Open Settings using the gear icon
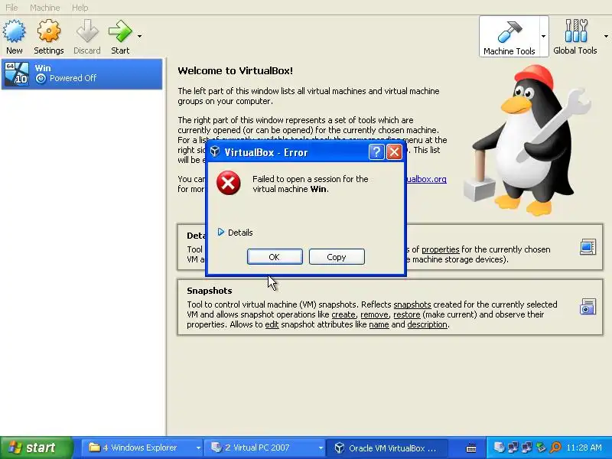The image size is (612, 459). tap(49, 31)
